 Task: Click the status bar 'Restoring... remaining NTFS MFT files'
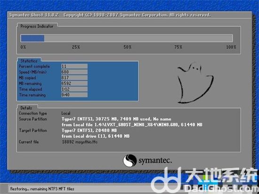(42, 189)
